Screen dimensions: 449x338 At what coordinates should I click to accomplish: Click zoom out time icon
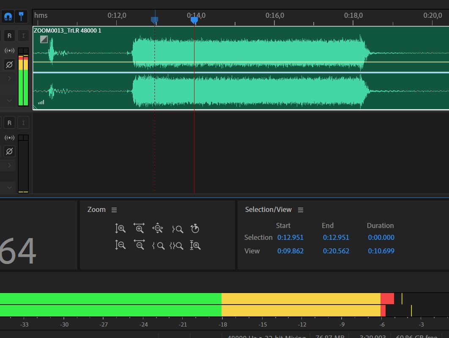pyautogui.click(x=139, y=245)
